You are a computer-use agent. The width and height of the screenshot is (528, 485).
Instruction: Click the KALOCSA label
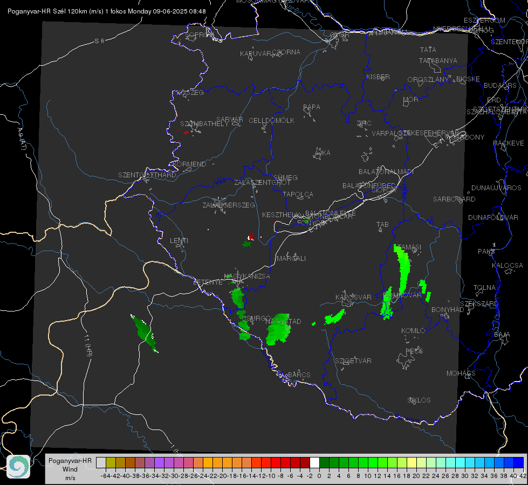coord(508,266)
